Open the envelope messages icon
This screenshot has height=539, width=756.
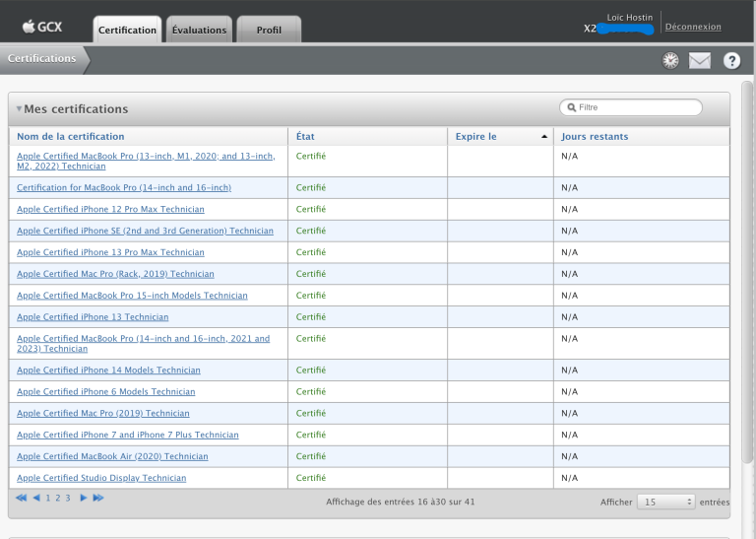point(700,60)
